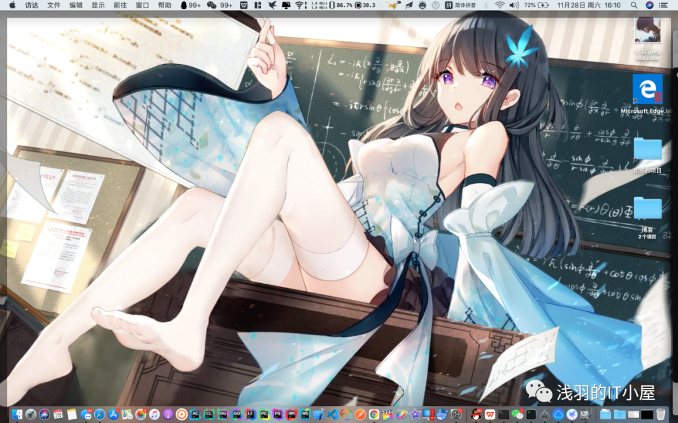The width and height of the screenshot is (678, 423).
Task: Launch CLion (CL) from Dock
Action: click(209, 414)
